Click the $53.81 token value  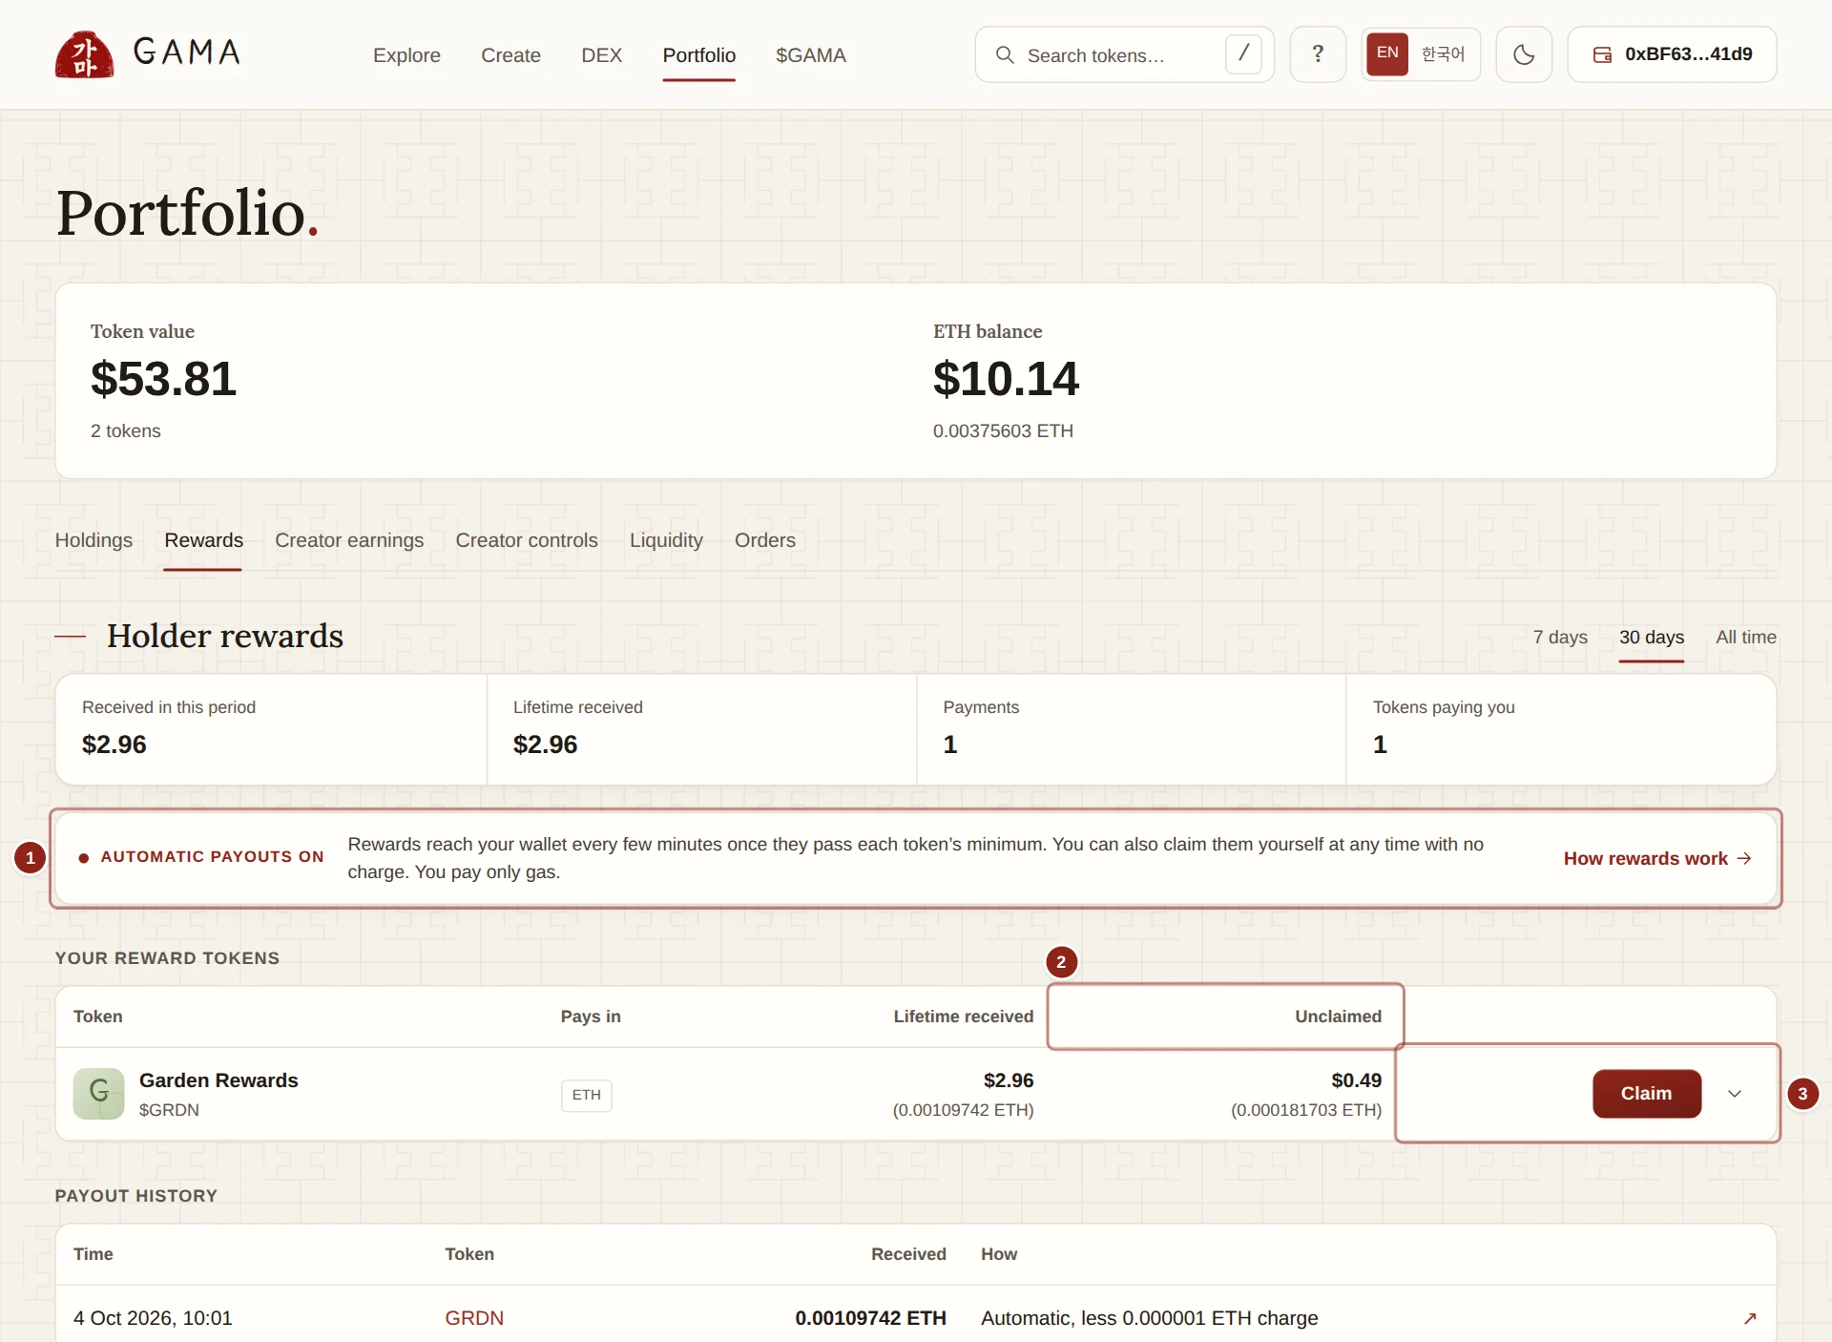[x=163, y=379]
